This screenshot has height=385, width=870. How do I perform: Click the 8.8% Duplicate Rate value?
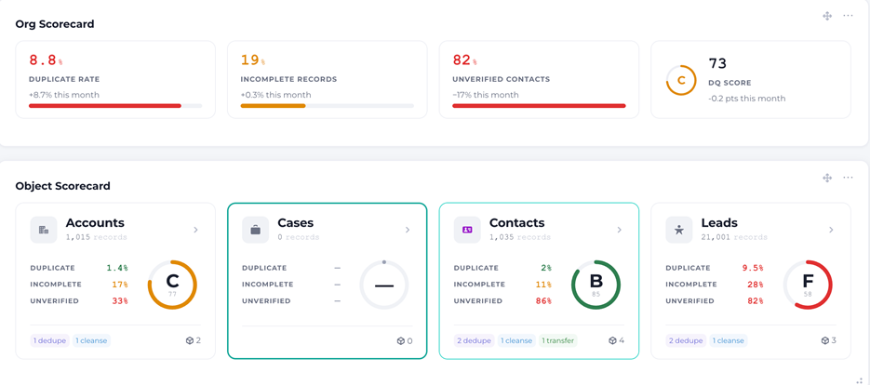[46, 60]
